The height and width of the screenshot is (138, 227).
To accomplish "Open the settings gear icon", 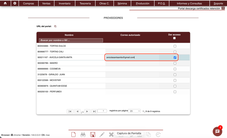I will pos(15,3).
